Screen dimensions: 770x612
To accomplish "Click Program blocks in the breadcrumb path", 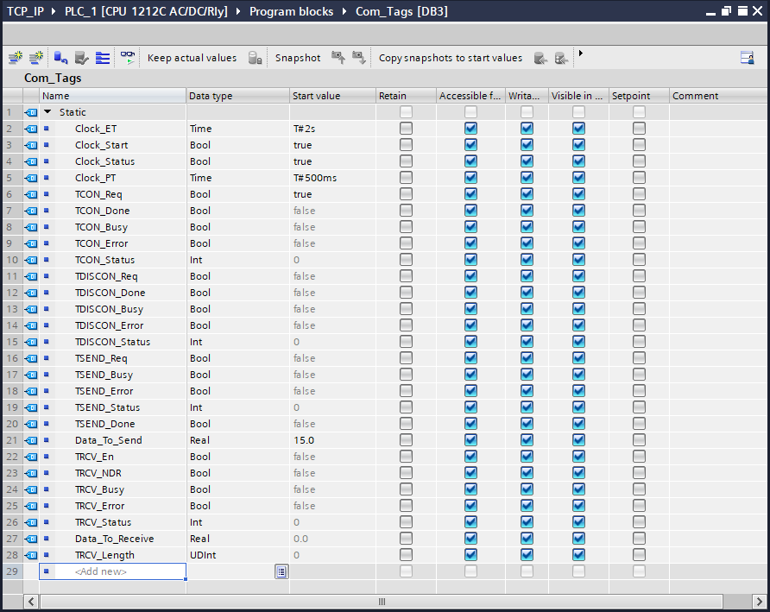I will pos(293,11).
